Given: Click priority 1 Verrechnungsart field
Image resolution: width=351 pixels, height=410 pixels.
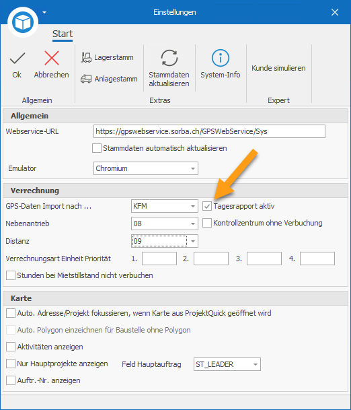Looking at the screenshot, I should (159, 259).
